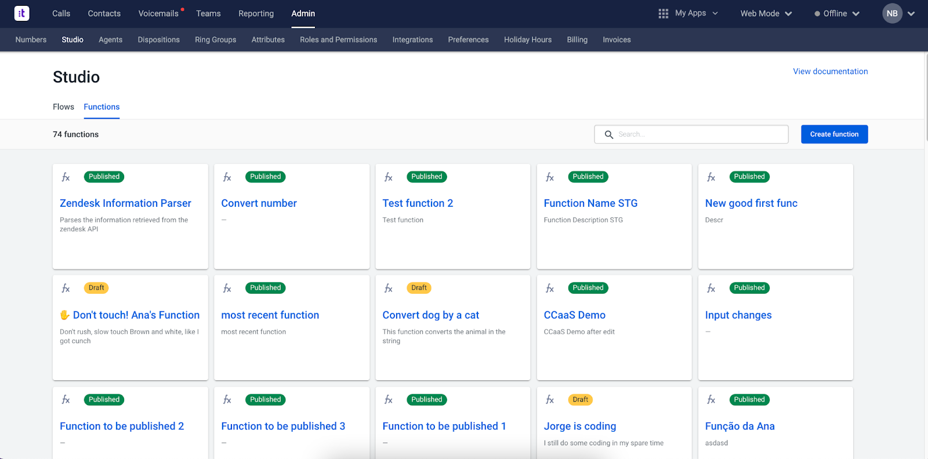The image size is (928, 459).
Task: Focus the functions Search field
Action: 691,134
